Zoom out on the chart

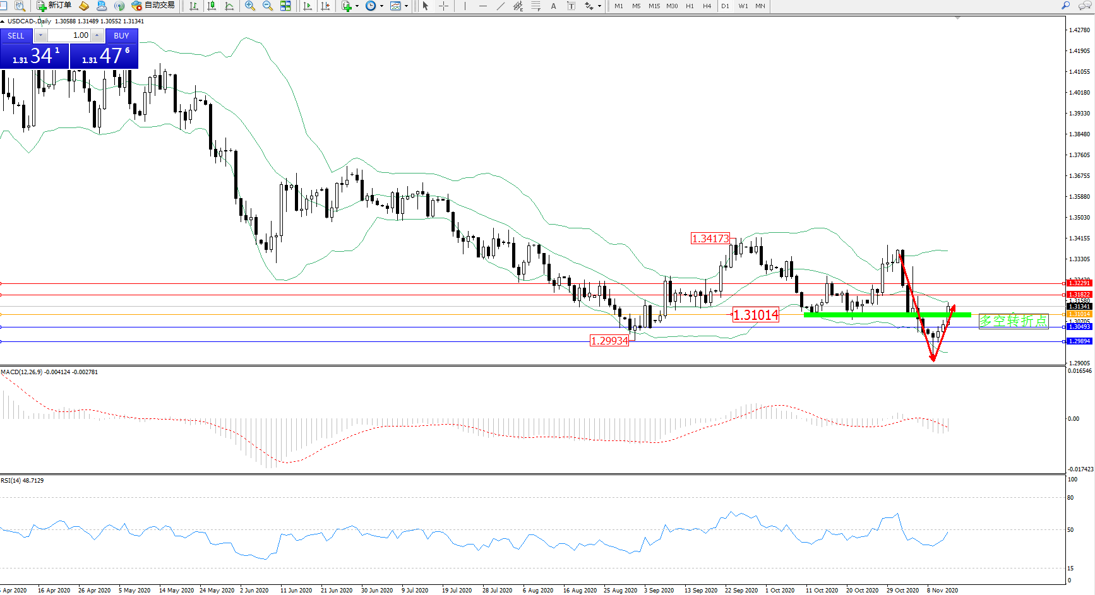[268, 6]
